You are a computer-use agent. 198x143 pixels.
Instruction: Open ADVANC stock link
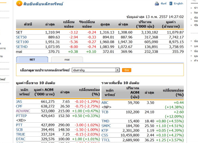point(23,111)
